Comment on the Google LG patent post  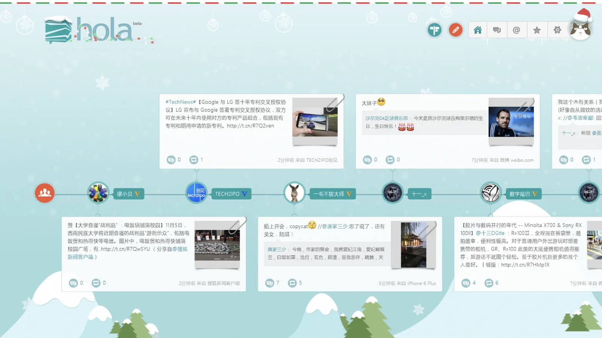171,160
